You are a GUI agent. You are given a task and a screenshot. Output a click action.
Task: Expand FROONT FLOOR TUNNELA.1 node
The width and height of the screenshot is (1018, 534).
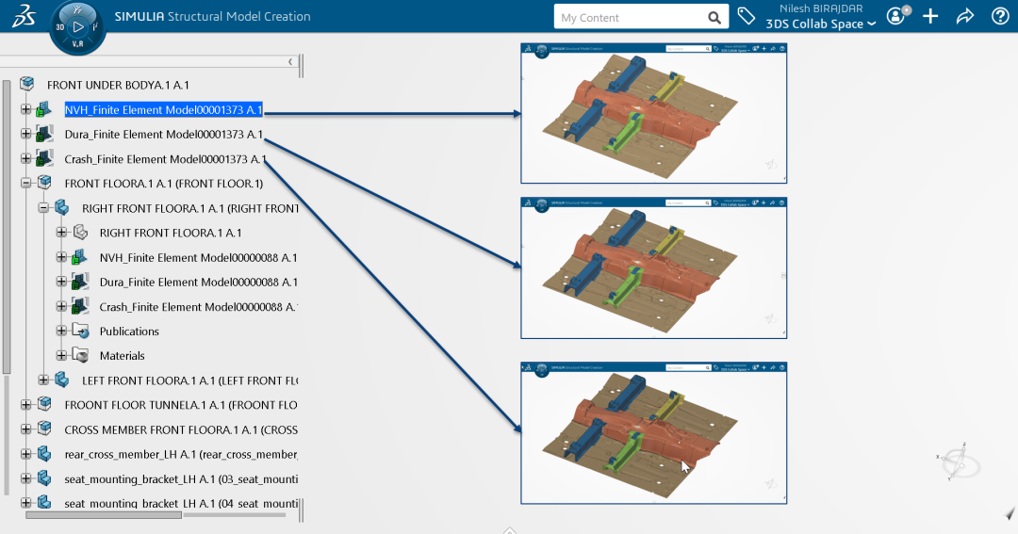[26, 405]
